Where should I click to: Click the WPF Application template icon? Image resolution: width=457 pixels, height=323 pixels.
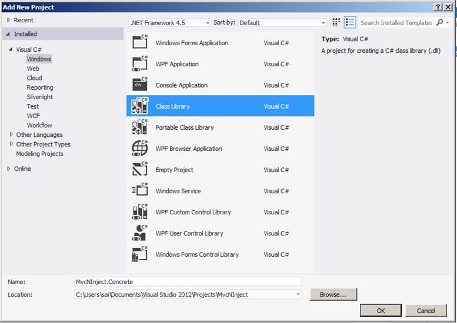pos(140,63)
